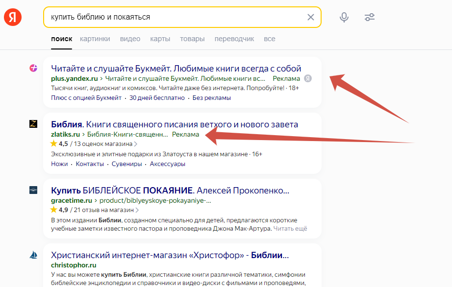Open 'Контакты' sitelink
The width and height of the screenshot is (452, 287).
[90, 164]
